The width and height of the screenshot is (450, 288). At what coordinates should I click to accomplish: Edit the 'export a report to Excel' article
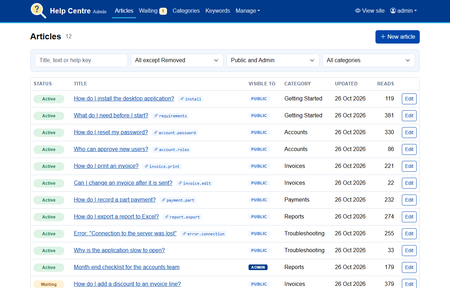(x=409, y=217)
